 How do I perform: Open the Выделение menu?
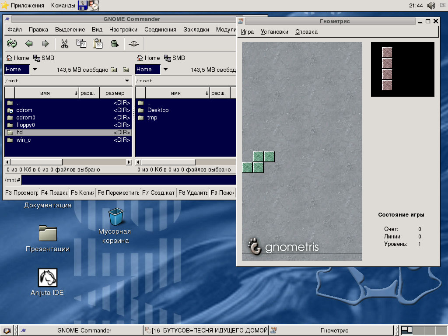click(x=70, y=29)
